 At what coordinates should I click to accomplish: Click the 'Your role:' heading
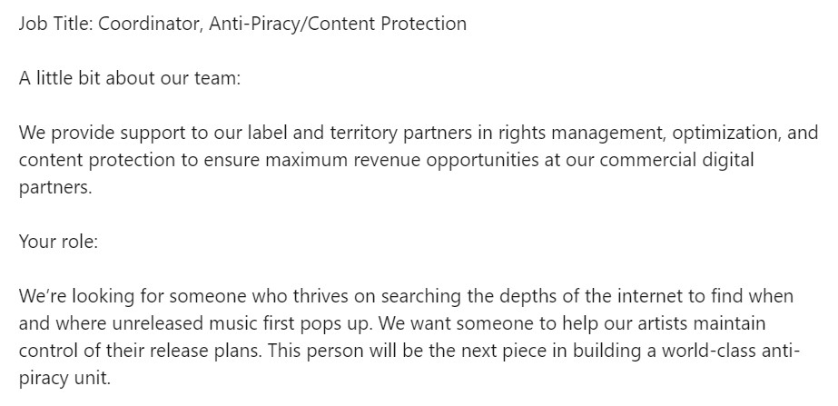point(58,242)
